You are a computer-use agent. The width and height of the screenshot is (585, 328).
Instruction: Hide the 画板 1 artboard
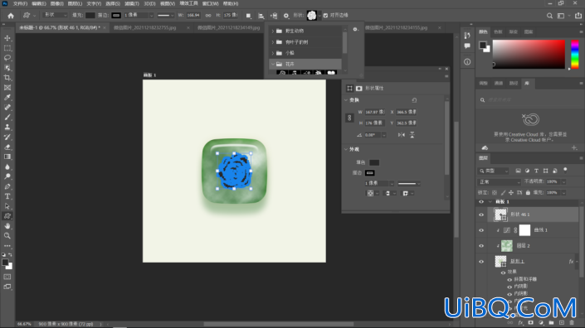coord(481,202)
